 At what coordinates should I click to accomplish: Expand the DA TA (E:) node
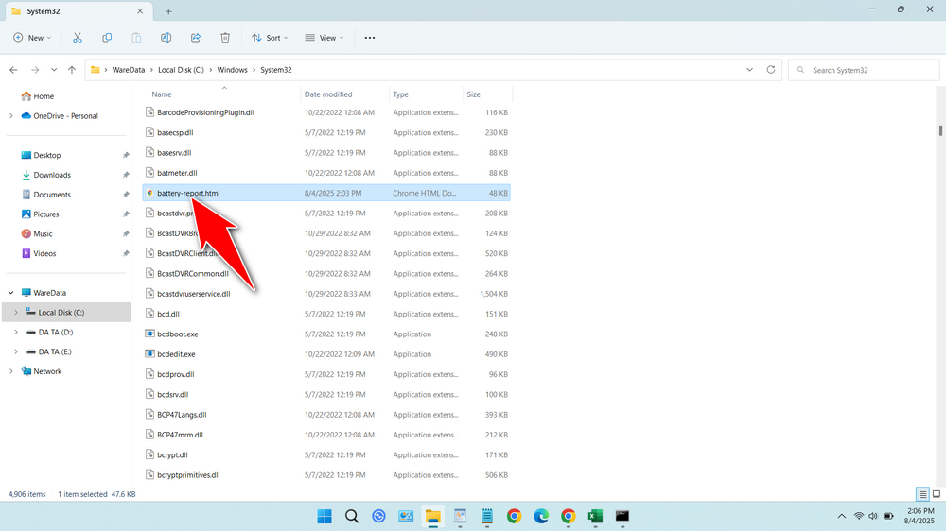click(16, 352)
